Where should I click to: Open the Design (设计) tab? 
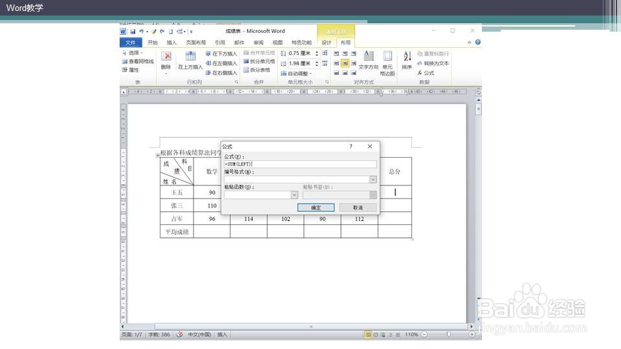point(326,43)
